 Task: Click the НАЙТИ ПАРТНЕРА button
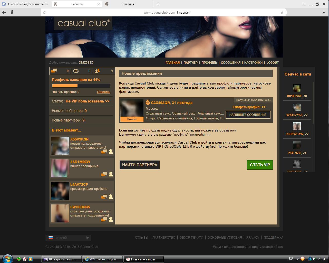(140, 165)
